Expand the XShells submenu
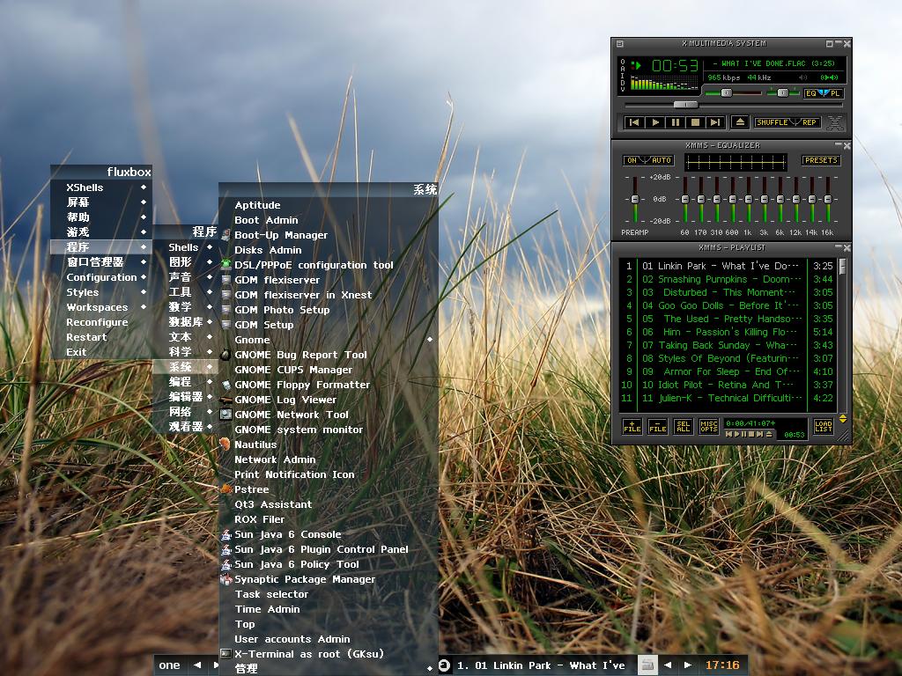Image resolution: width=902 pixels, height=676 pixels. 101,187
